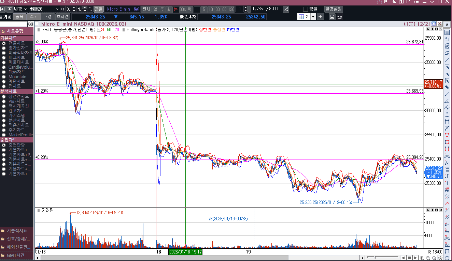Click the save chart floppy disk icon
Screen dimensions: 452x261
(x=332, y=17)
